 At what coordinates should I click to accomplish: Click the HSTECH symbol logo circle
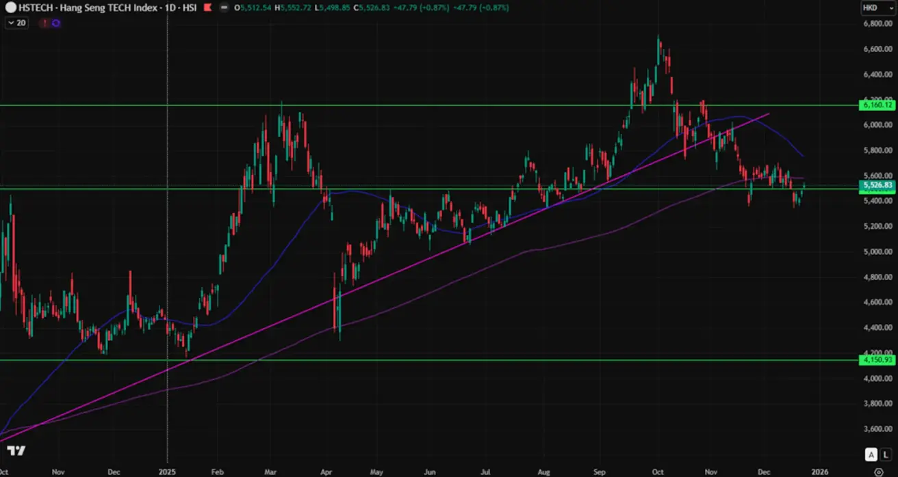pyautogui.click(x=12, y=8)
